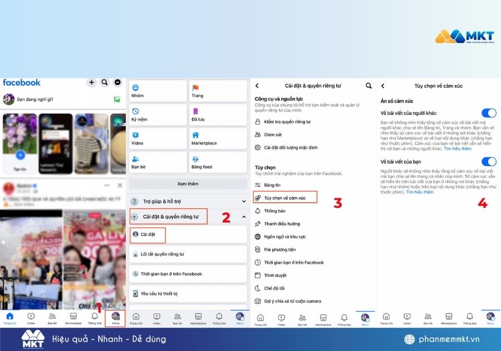The image size is (501, 351).
Task: Toggle Về bài viết của người khác switch
Action: (x=488, y=113)
